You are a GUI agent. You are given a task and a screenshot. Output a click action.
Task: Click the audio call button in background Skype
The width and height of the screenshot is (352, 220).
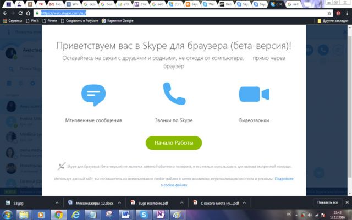pos(323,50)
